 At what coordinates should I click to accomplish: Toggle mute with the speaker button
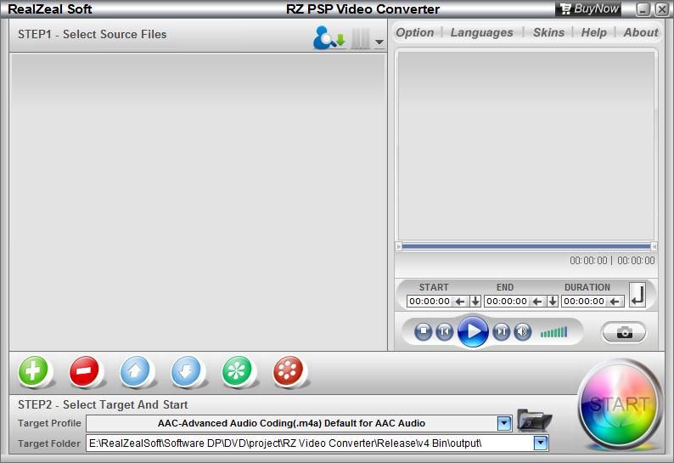point(523,331)
